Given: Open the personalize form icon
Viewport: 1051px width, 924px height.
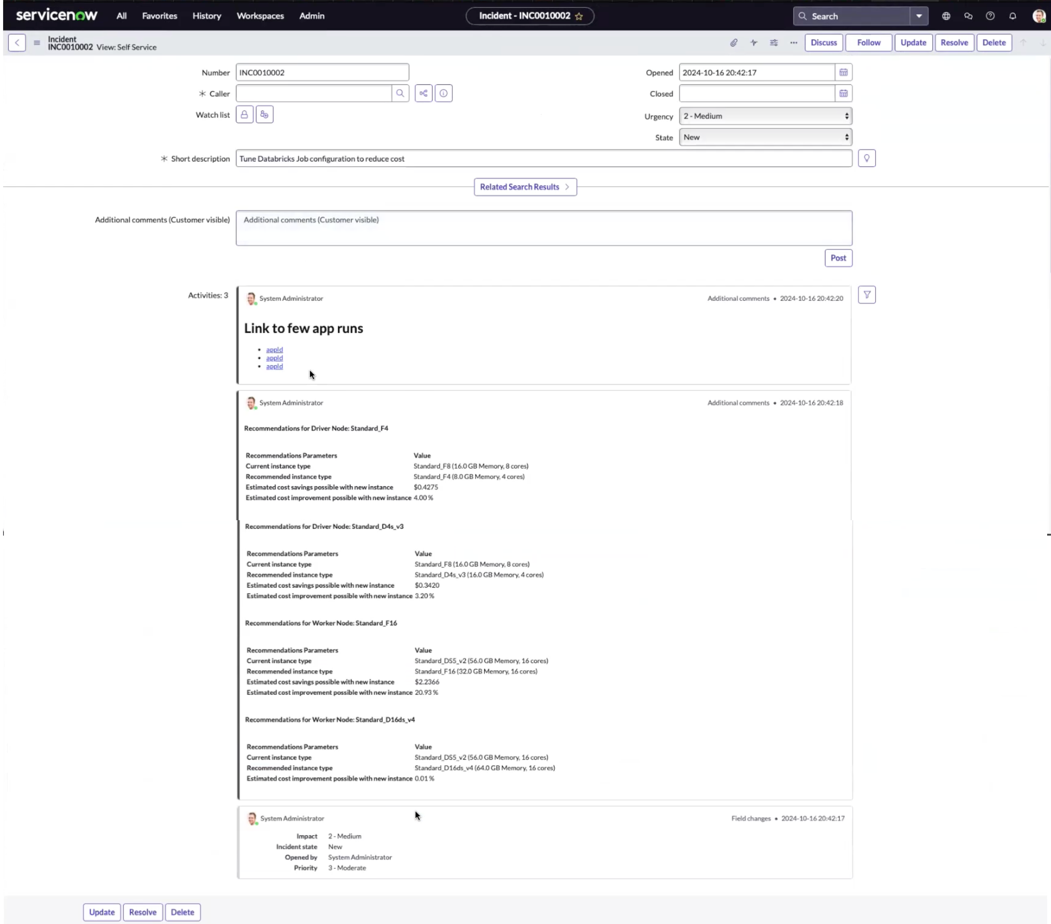Looking at the screenshot, I should click(x=773, y=43).
